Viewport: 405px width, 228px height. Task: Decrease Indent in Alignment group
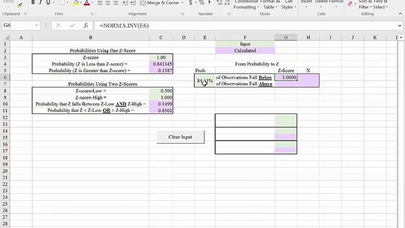pyautogui.click(x=125, y=3)
